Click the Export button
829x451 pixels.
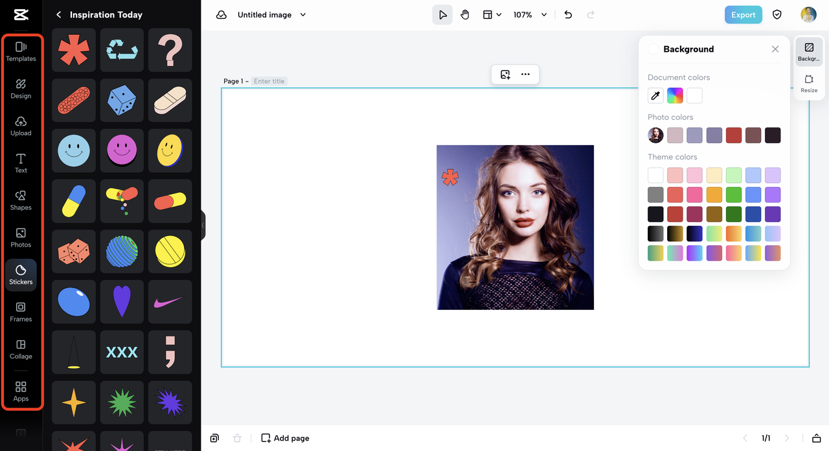pyautogui.click(x=744, y=15)
